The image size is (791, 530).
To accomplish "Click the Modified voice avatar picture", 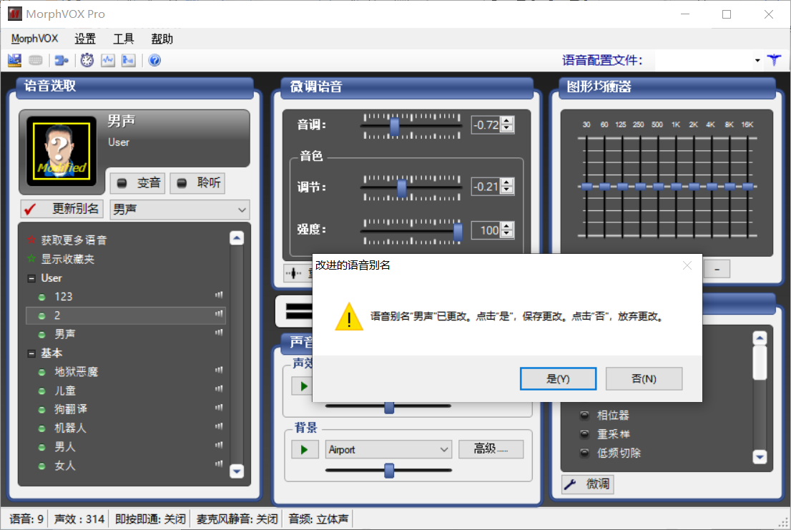I will tap(62, 152).
